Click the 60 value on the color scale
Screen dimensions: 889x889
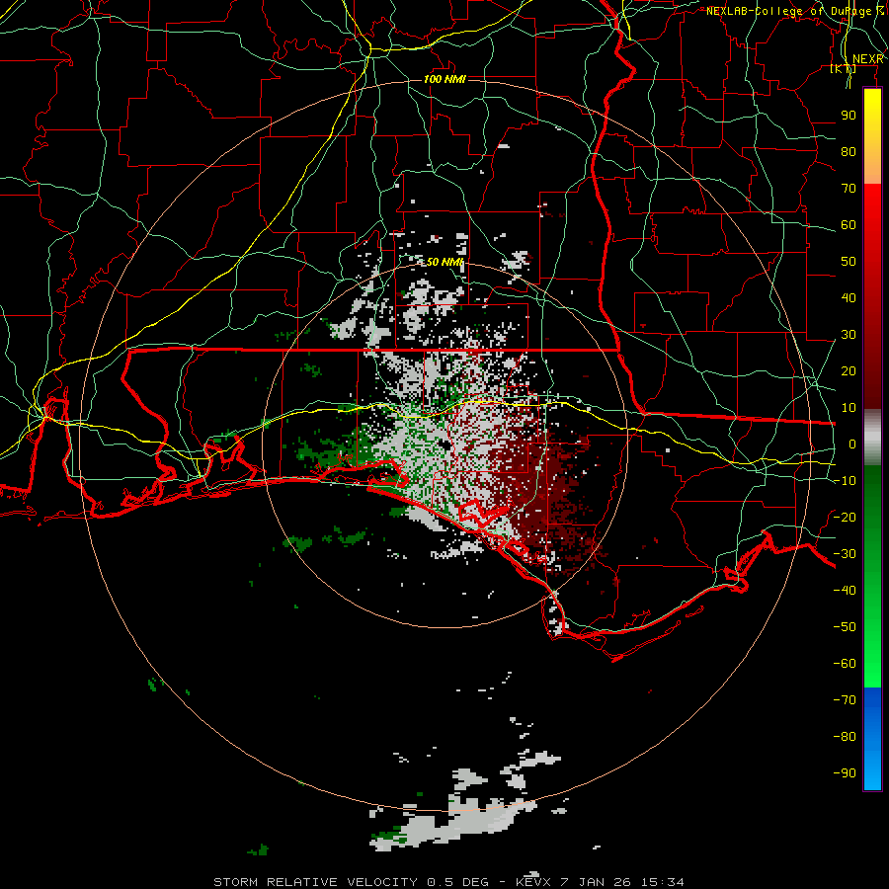tap(849, 225)
